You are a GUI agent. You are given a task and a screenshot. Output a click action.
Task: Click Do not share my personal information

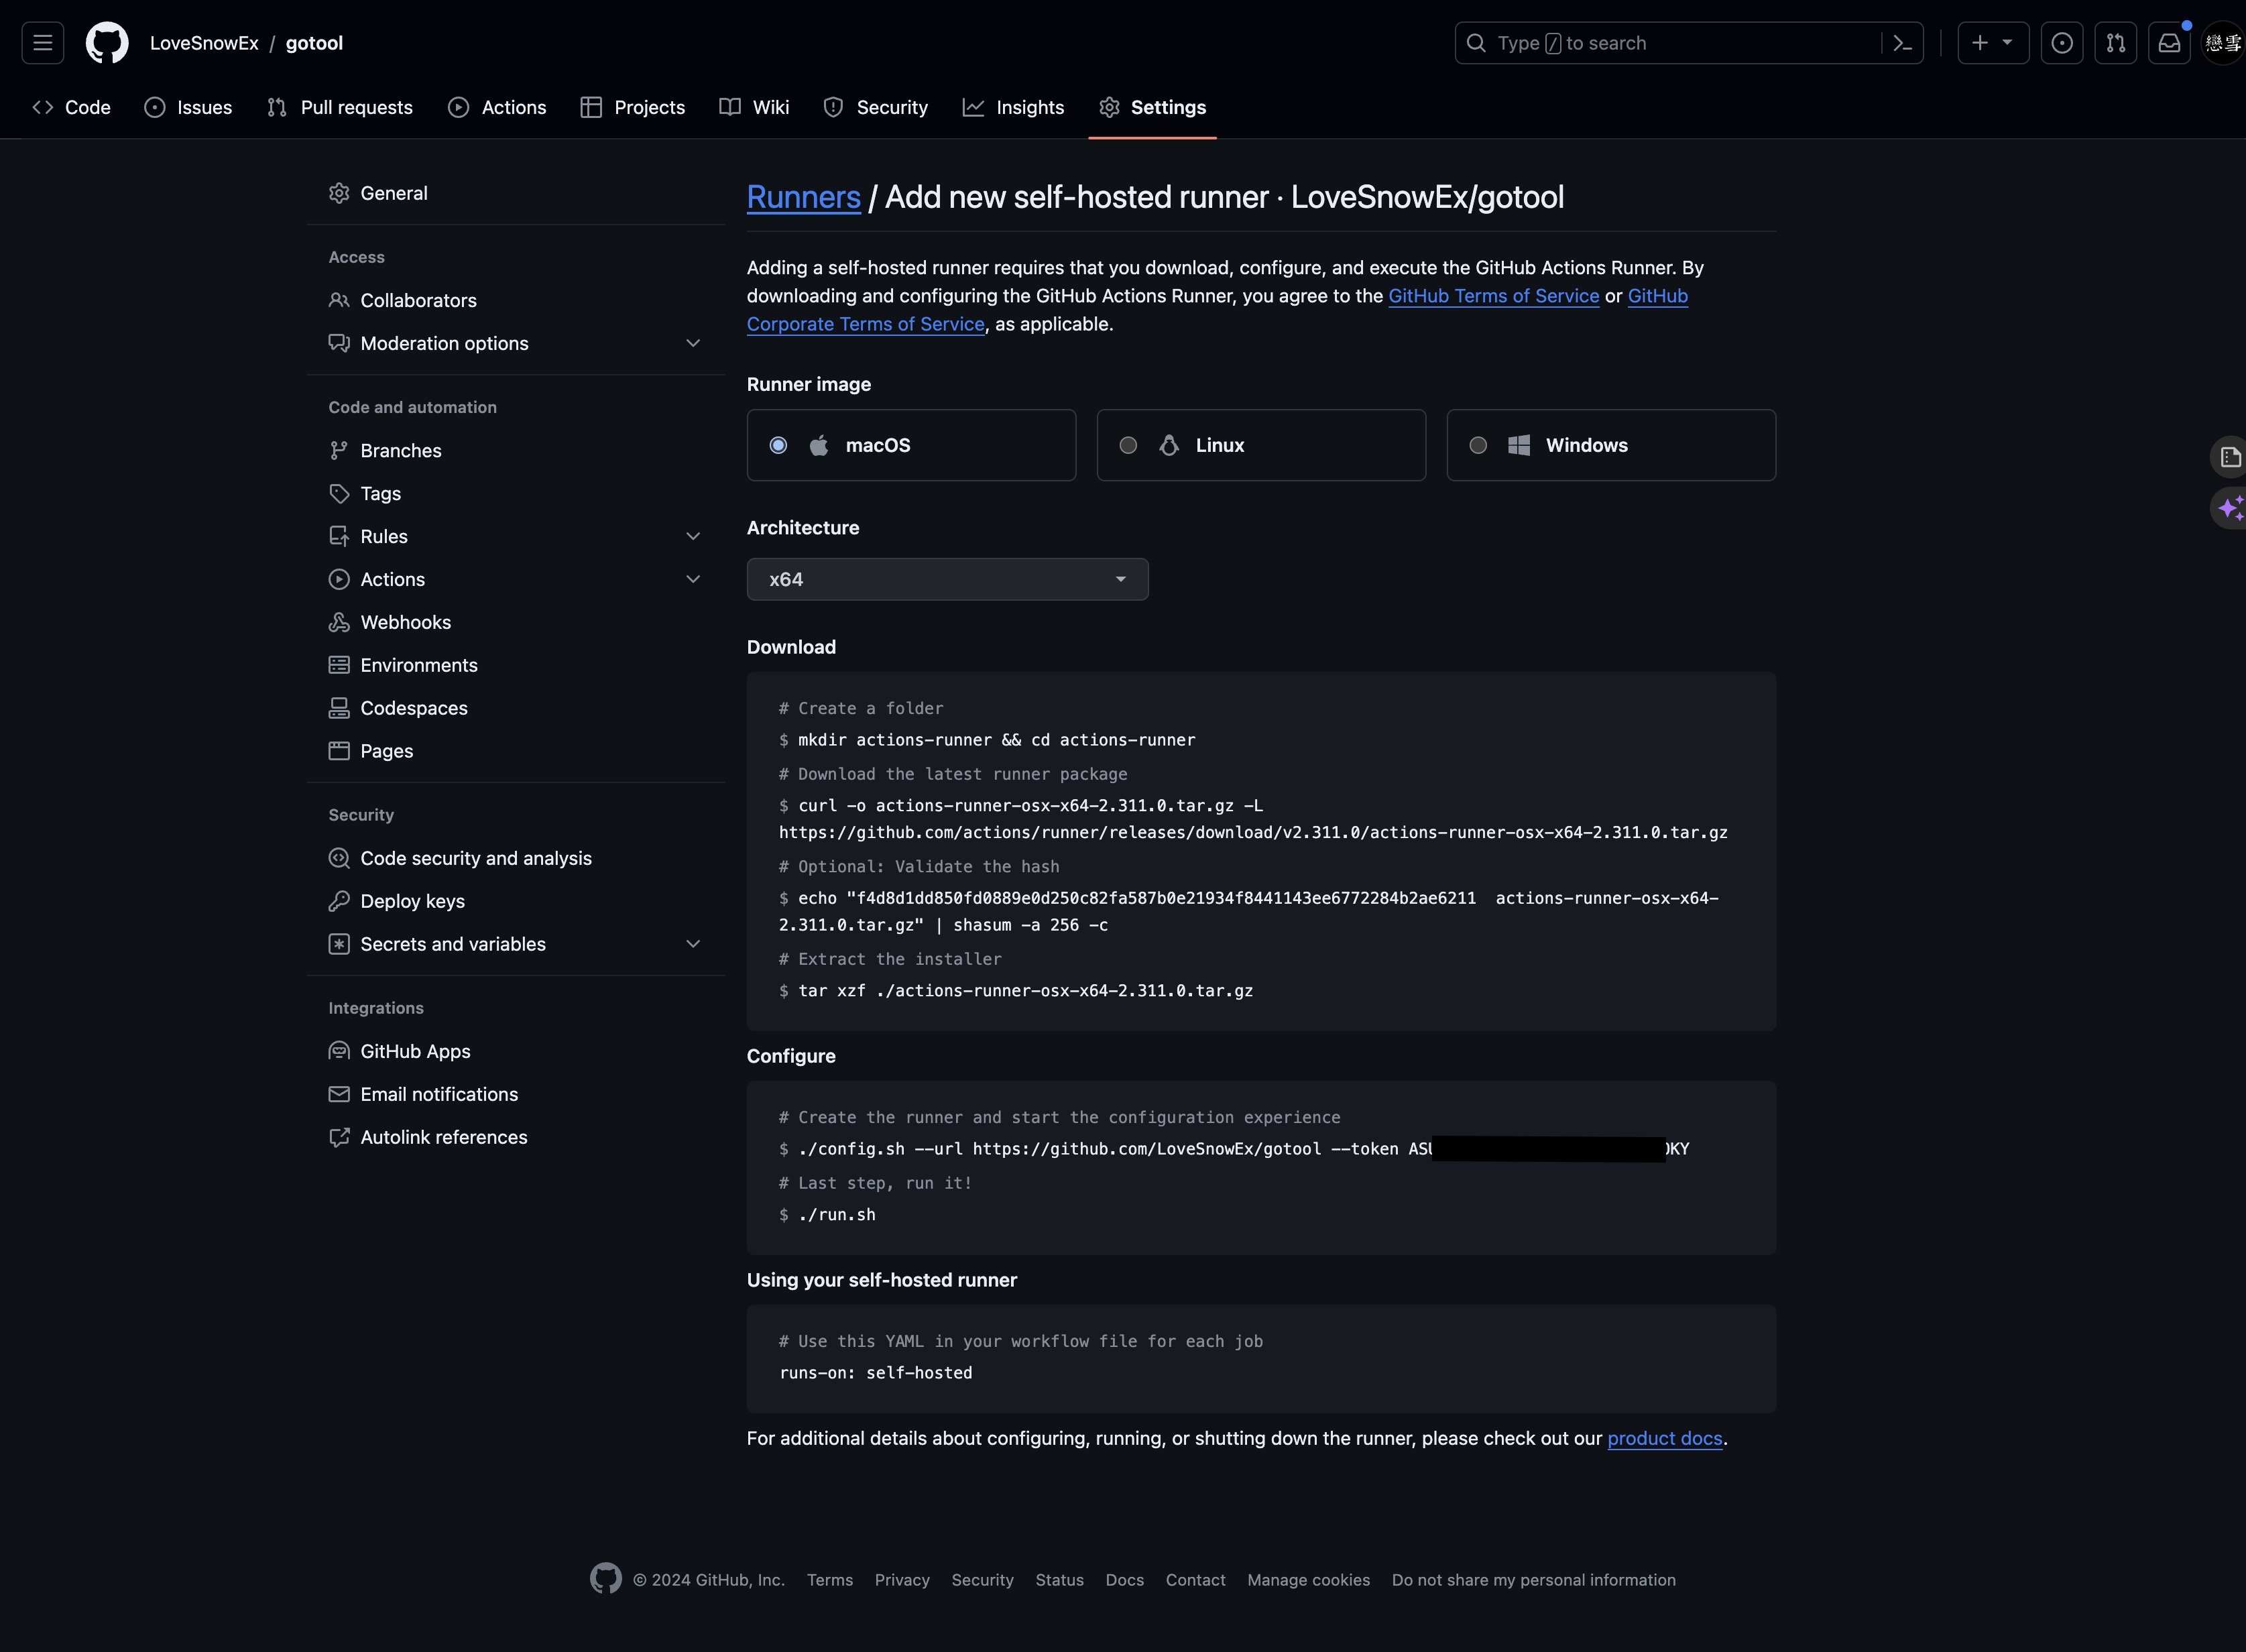pyautogui.click(x=1533, y=1580)
